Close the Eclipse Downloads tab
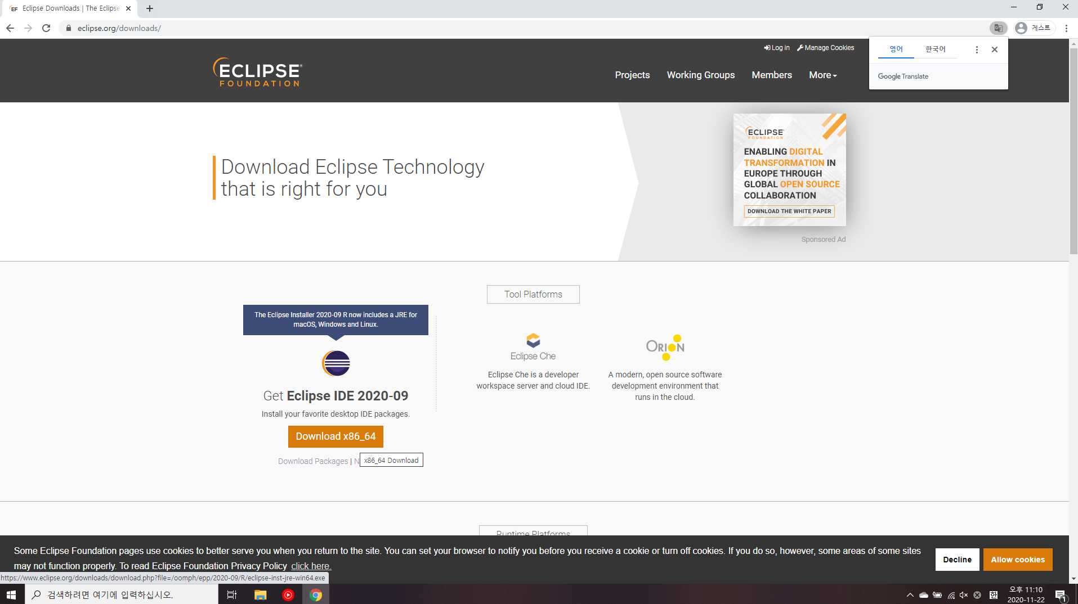The width and height of the screenshot is (1078, 604). [x=128, y=8]
